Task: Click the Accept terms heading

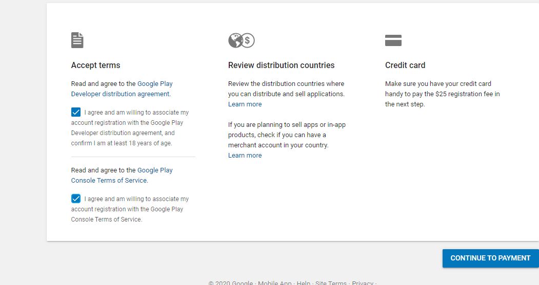Action: point(95,65)
